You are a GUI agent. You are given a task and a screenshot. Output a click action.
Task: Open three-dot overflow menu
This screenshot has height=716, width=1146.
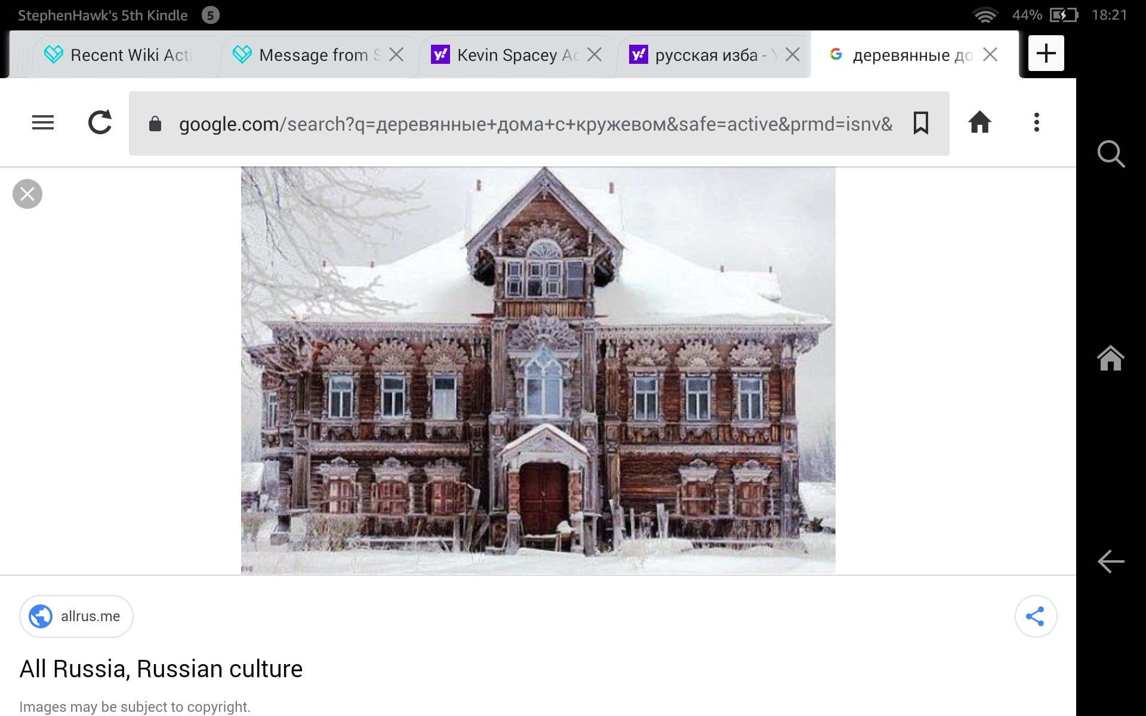pyautogui.click(x=1037, y=123)
